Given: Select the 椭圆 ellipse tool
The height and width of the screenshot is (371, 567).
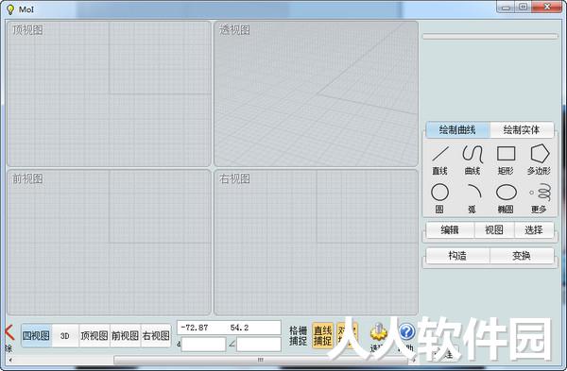Looking at the screenshot, I should tap(506, 198).
